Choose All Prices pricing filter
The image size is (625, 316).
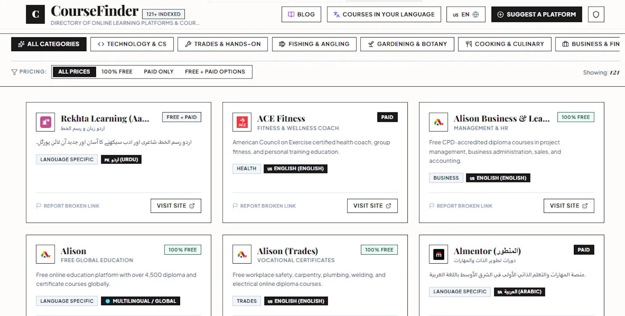point(74,72)
